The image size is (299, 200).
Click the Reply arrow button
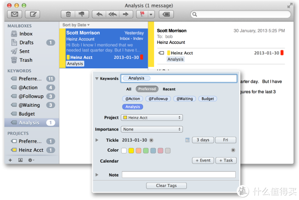[x=100, y=14]
